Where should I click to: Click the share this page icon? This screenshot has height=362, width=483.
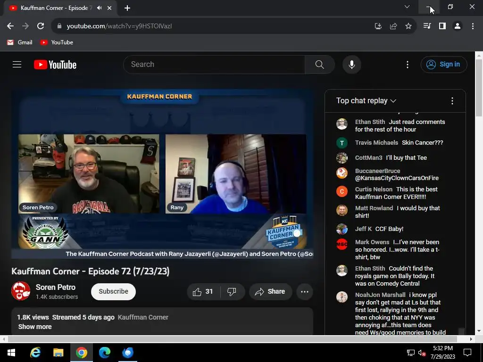(393, 26)
